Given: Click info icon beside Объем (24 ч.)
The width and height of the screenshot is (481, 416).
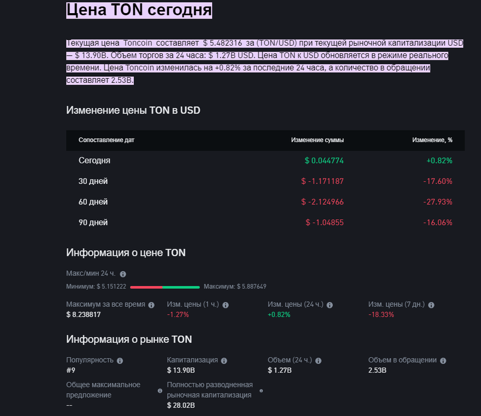Looking at the screenshot, I should (x=319, y=361).
